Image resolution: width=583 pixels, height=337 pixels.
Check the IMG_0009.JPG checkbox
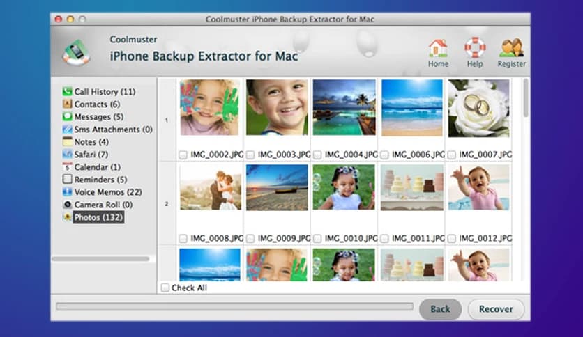pyautogui.click(x=250, y=238)
